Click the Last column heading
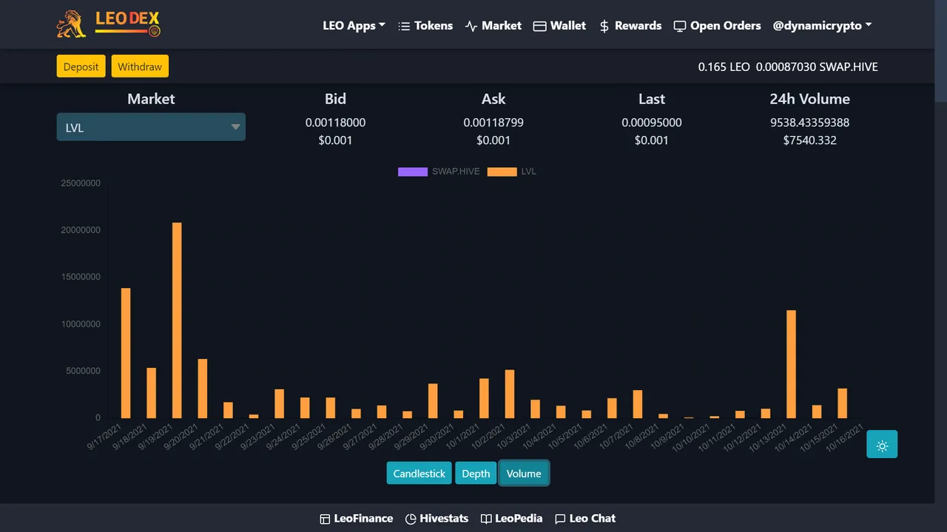Image resolution: width=947 pixels, height=532 pixels. 652,99
